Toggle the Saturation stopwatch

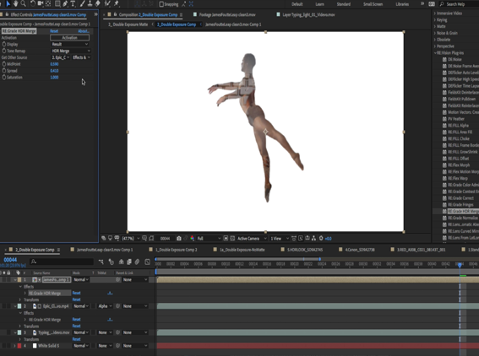[x=4, y=78]
